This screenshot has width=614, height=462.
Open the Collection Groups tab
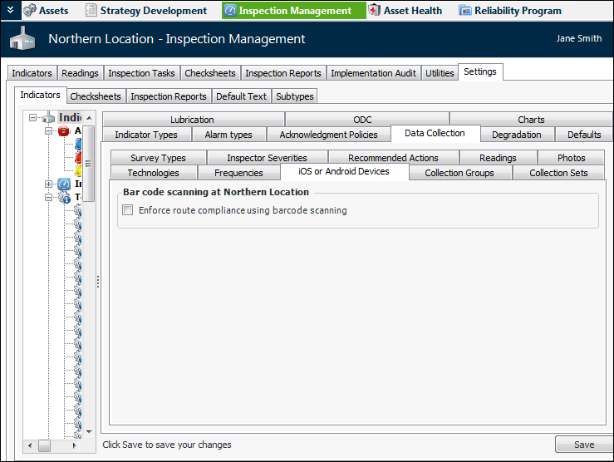459,173
